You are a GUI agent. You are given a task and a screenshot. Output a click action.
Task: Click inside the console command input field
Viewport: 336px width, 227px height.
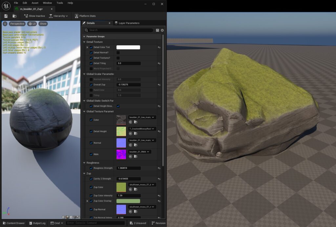(95, 223)
